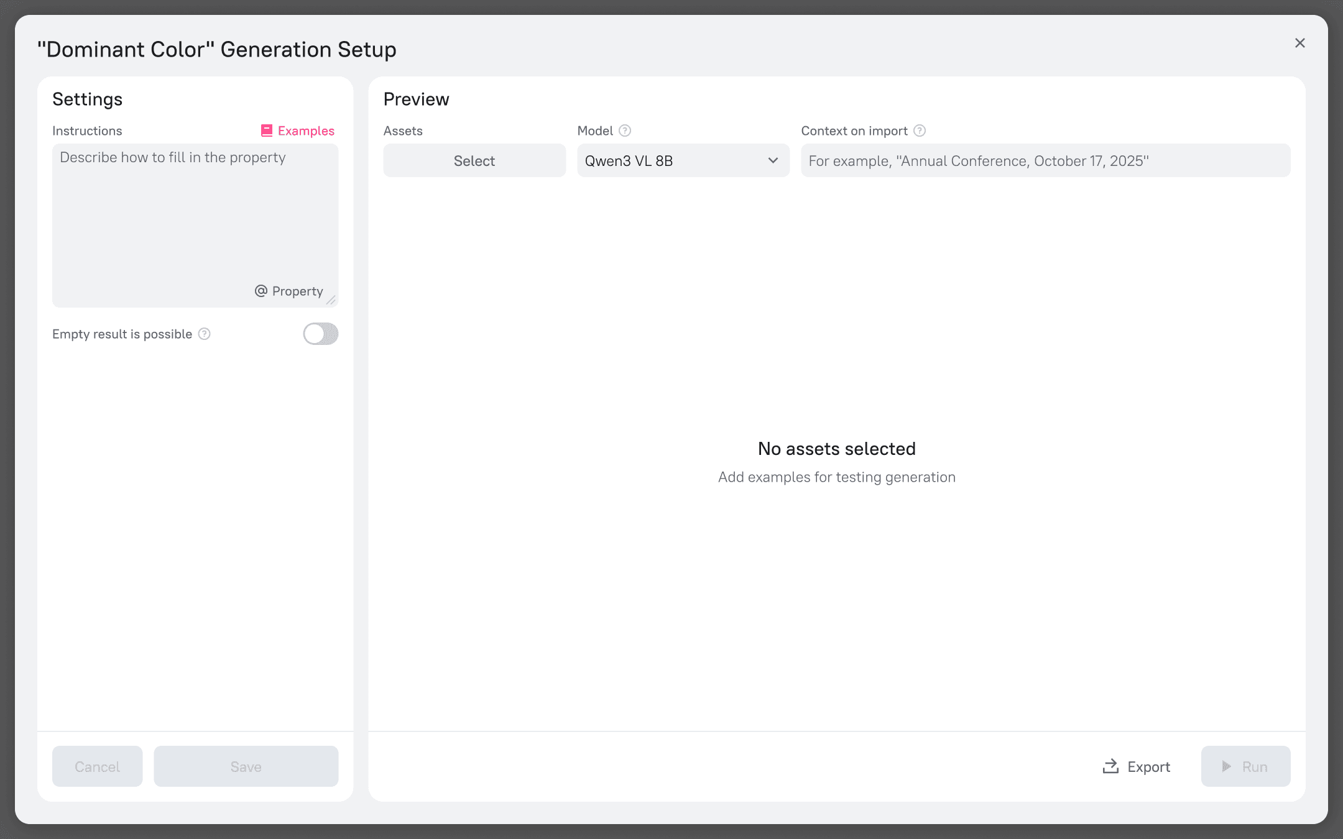Click the @ Property mention icon

coord(261,291)
